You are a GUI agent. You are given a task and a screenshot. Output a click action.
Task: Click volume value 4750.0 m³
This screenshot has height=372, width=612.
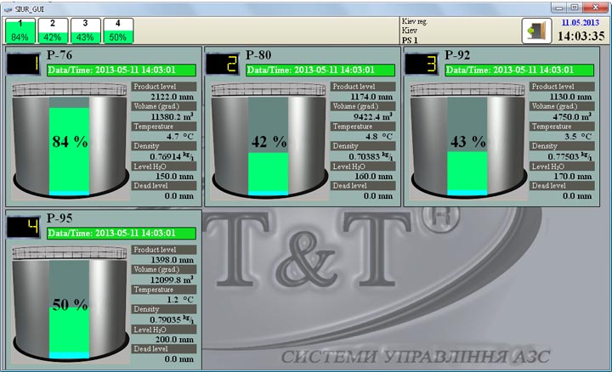click(x=572, y=116)
